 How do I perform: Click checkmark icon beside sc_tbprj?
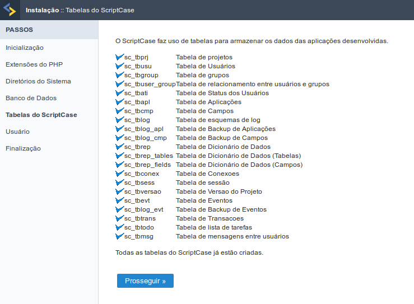119,57
